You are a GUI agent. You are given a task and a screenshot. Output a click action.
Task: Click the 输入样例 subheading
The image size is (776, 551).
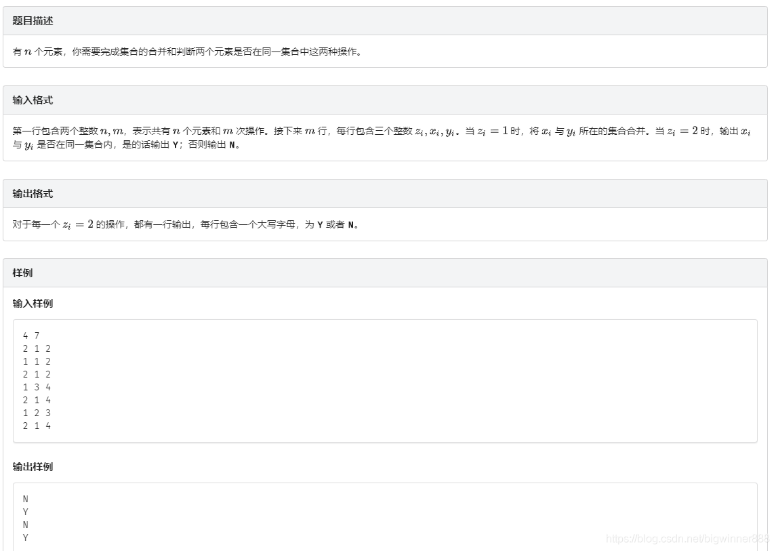33,304
